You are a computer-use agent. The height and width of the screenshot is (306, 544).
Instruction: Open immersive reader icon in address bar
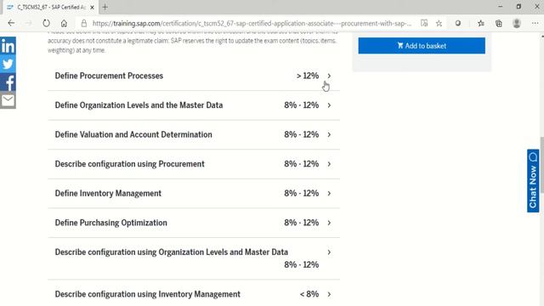coord(424,23)
